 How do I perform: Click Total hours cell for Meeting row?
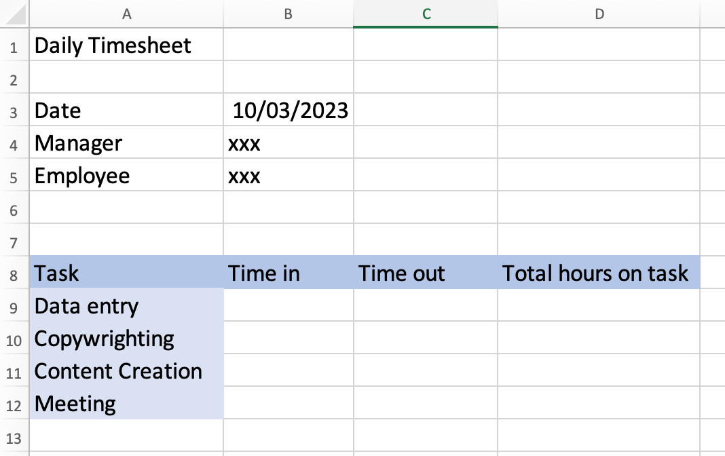599,404
